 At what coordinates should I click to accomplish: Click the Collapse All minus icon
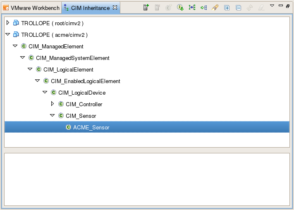pos(238,8)
